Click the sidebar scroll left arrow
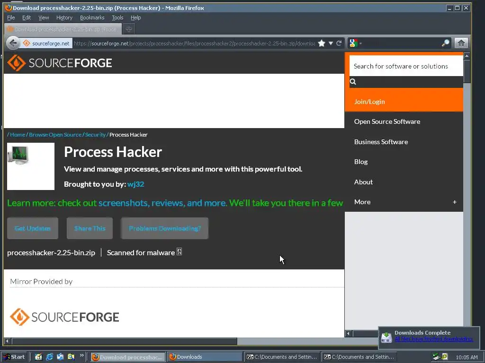The image size is (485, 363). (348, 333)
